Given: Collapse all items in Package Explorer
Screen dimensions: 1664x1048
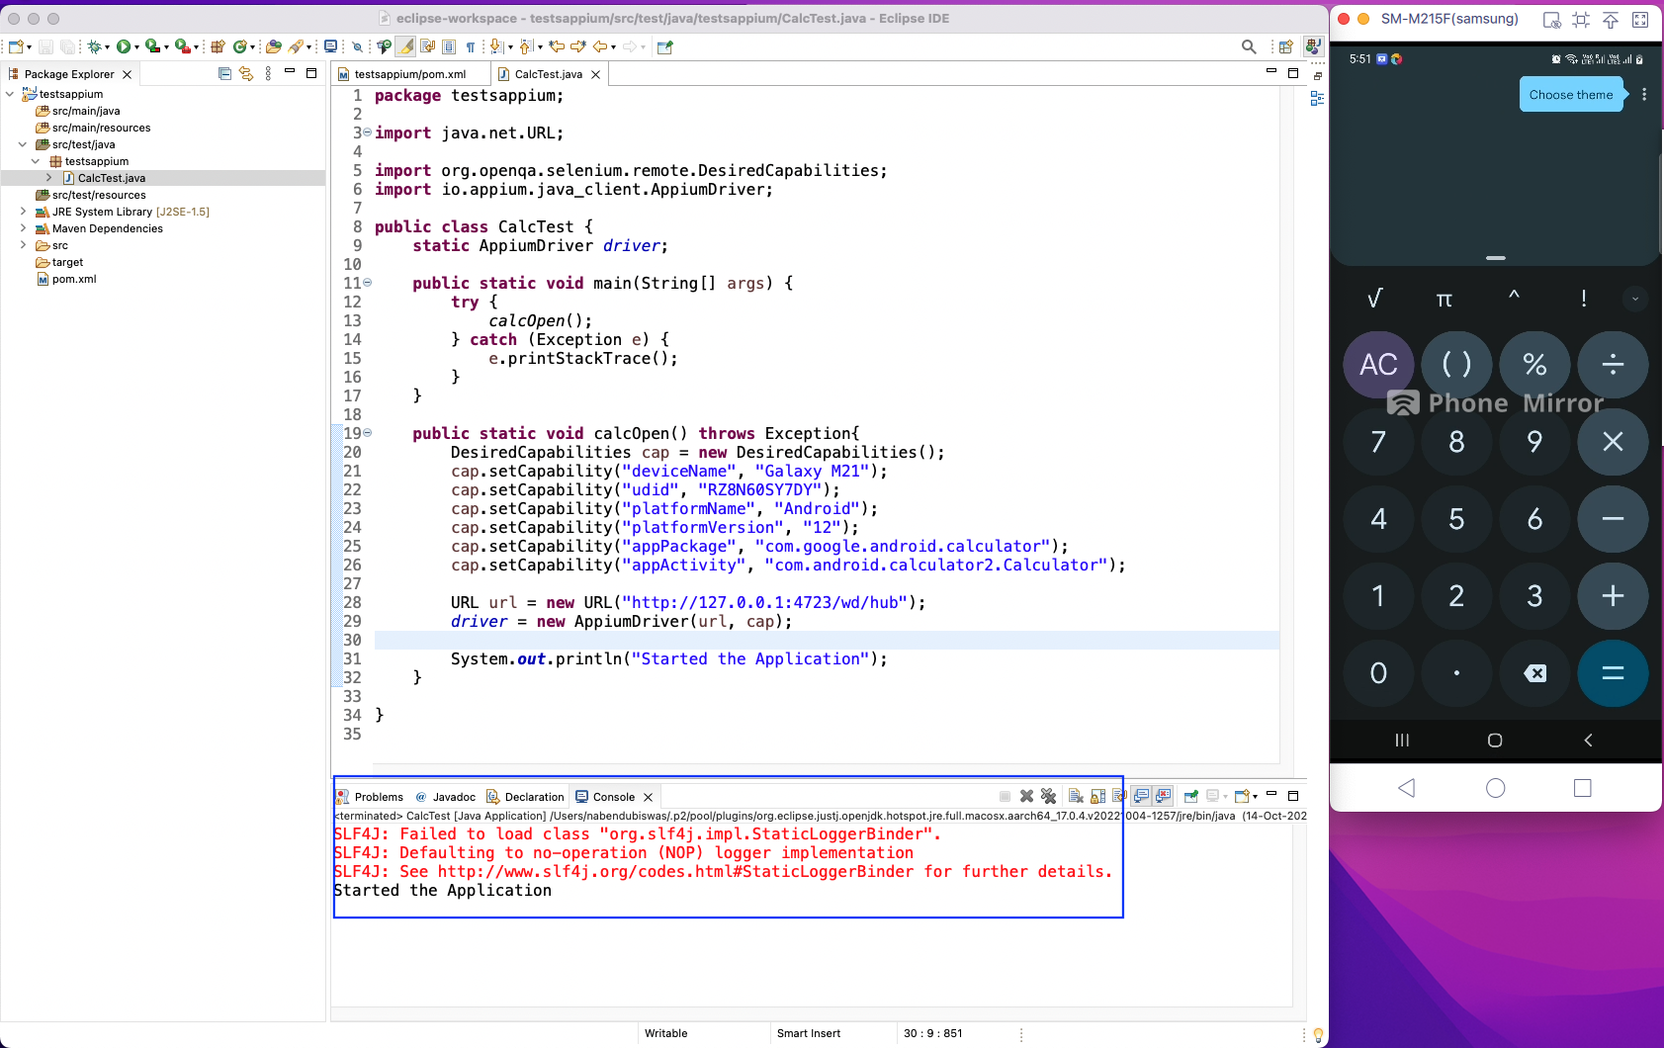Looking at the screenshot, I should [x=225, y=74].
